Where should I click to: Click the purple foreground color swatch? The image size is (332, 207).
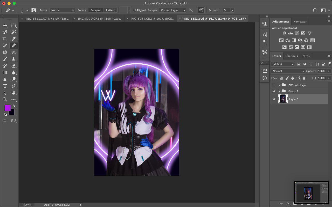[x=8, y=108]
